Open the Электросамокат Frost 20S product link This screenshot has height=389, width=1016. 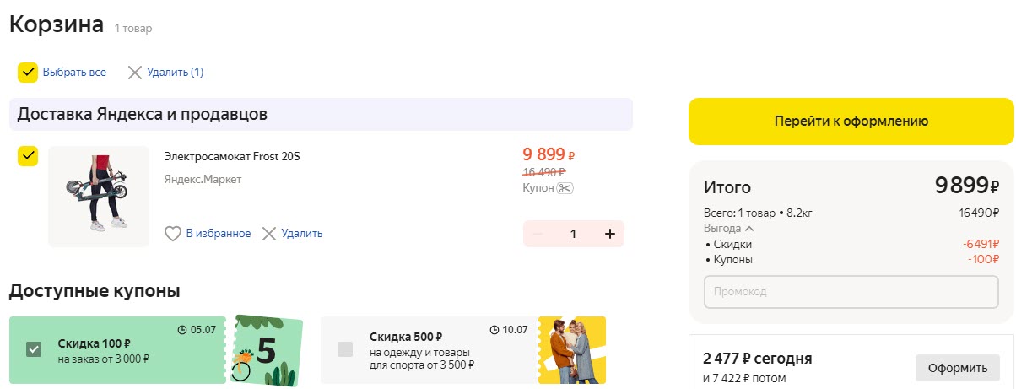click(x=232, y=157)
